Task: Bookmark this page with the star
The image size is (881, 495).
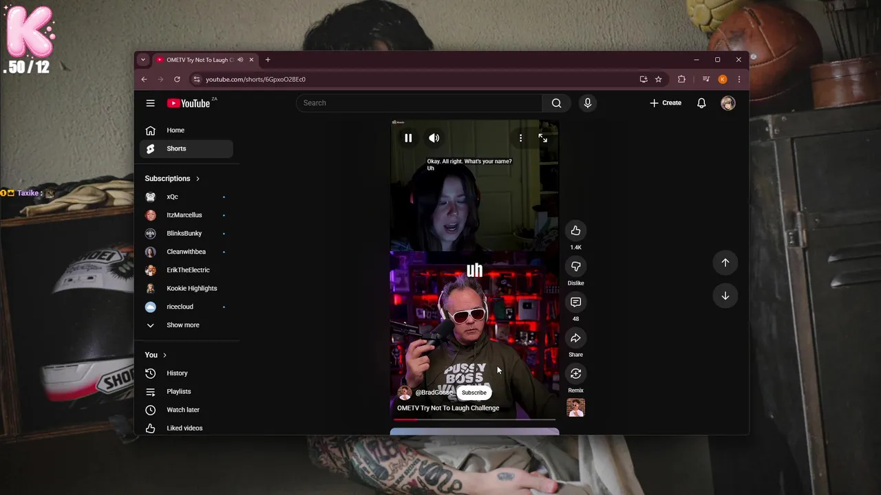Action: pos(658,79)
